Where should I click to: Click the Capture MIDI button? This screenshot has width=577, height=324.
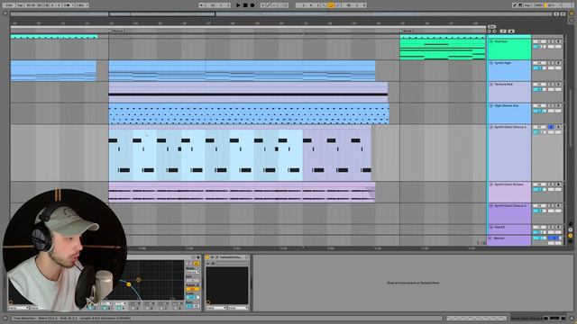280,5
